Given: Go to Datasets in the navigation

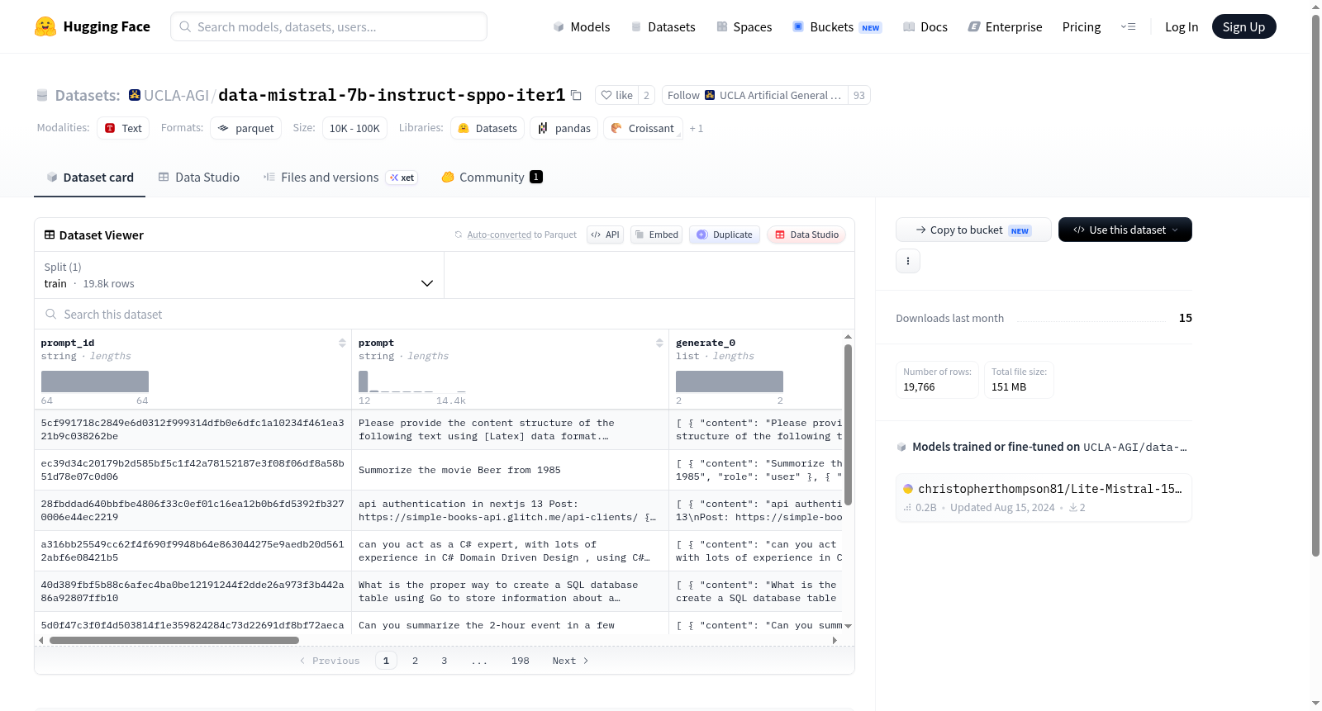Looking at the screenshot, I should [x=663, y=26].
